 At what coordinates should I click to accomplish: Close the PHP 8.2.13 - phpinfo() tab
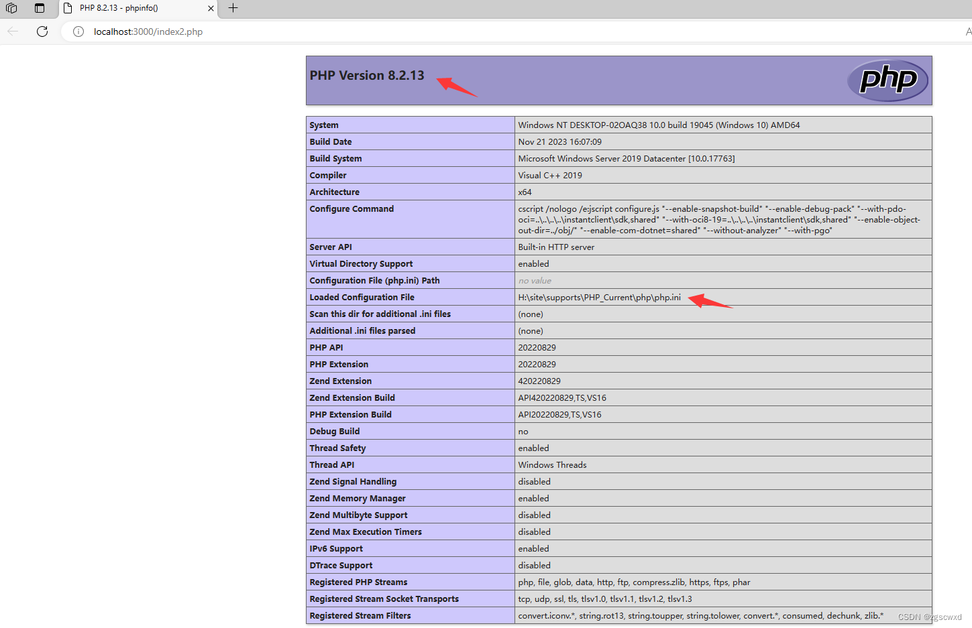coord(211,8)
